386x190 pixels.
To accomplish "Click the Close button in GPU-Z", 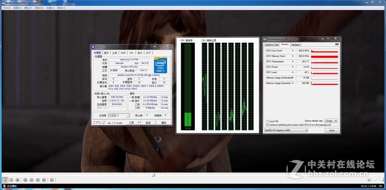I will pos(332,130).
